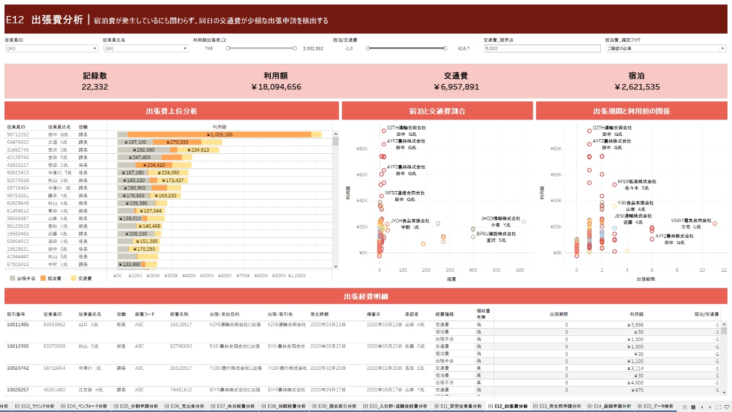The height and width of the screenshot is (412, 732).
Task: Switch to the E05_分割申請分析 tab
Action: pyautogui.click(x=137, y=406)
